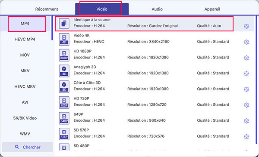This screenshot has width=259, height=157.
Task: Open settings gear for SD 576P preset
Action: 246,137
